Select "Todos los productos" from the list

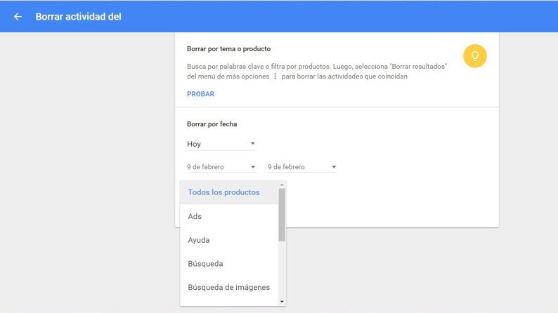point(223,192)
